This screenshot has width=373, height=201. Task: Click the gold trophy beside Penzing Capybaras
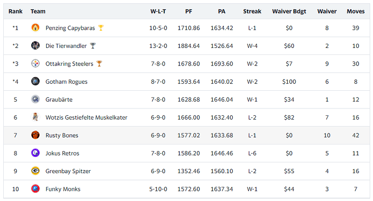(x=101, y=28)
